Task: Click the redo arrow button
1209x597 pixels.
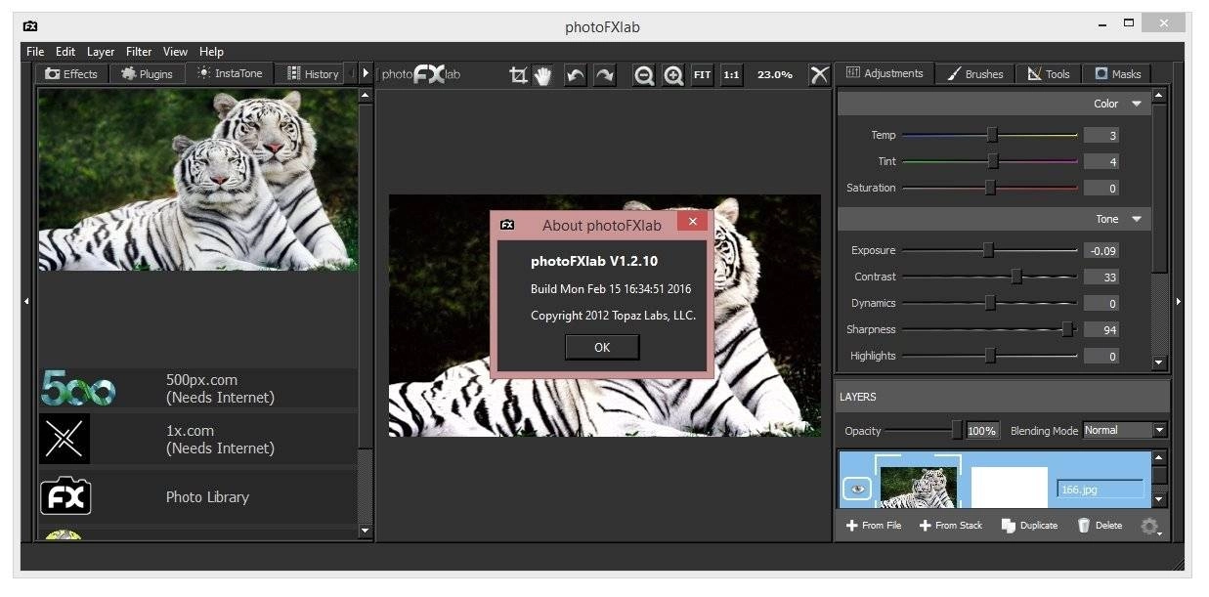Action: tap(605, 75)
